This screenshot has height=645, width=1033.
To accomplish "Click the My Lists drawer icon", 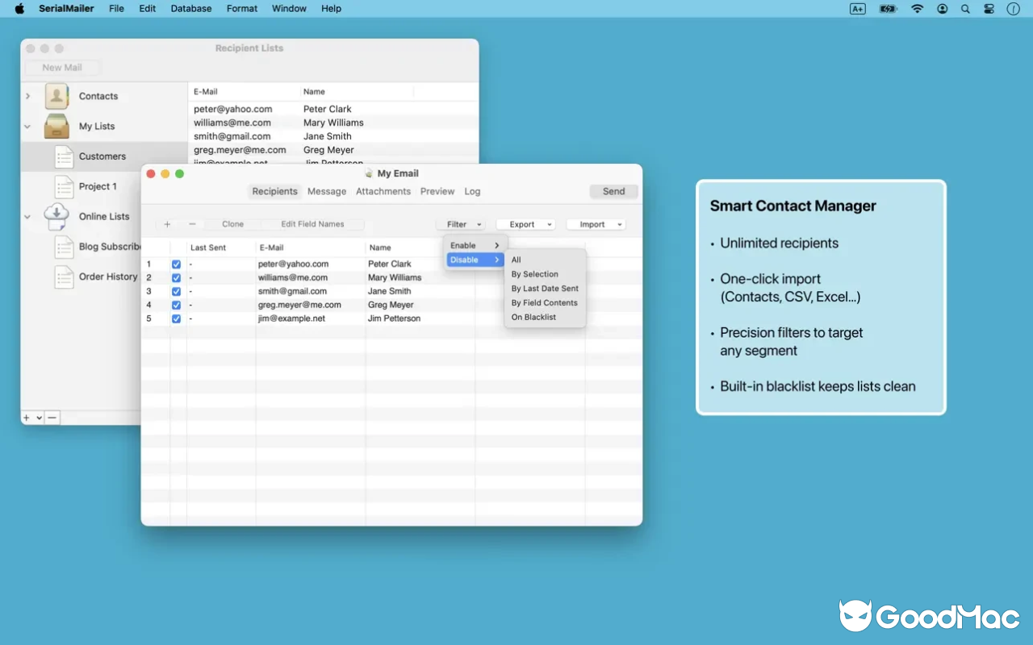I will [56, 126].
